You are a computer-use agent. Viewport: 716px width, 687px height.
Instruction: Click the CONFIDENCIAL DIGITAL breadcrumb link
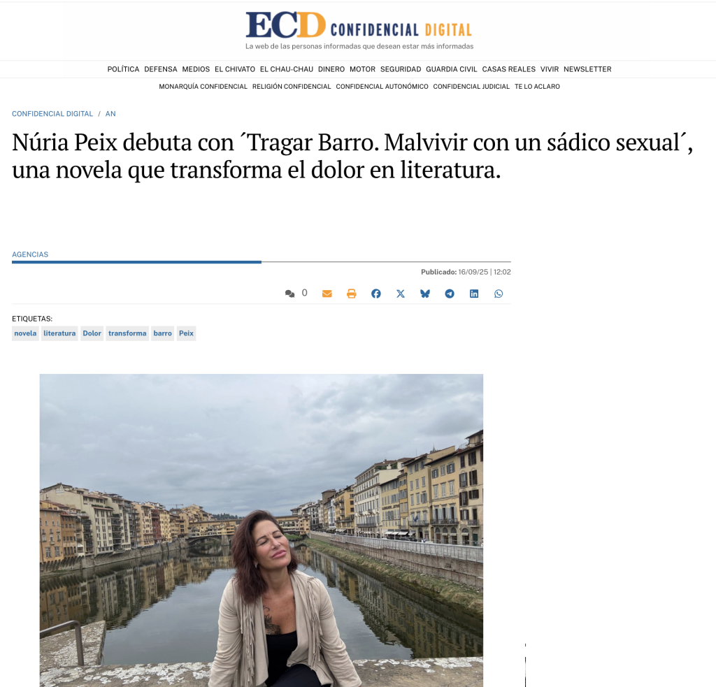(x=52, y=114)
